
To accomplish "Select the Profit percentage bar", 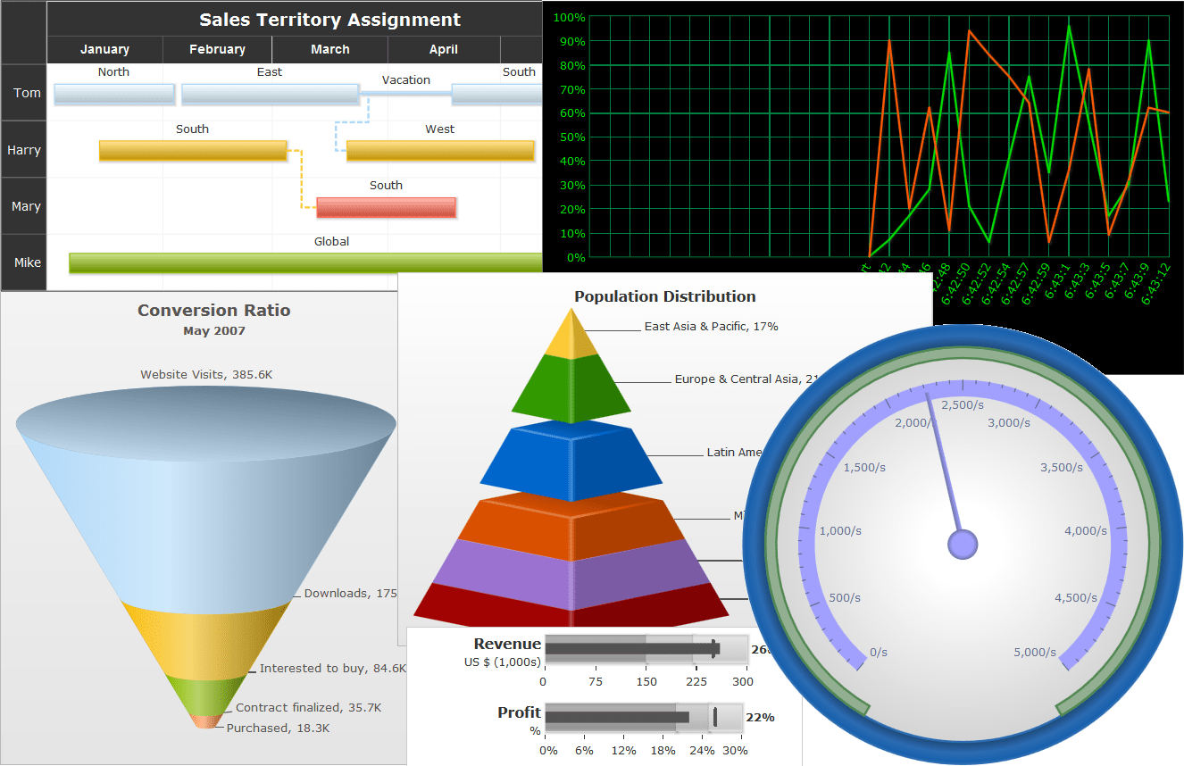I will pyautogui.click(x=616, y=718).
